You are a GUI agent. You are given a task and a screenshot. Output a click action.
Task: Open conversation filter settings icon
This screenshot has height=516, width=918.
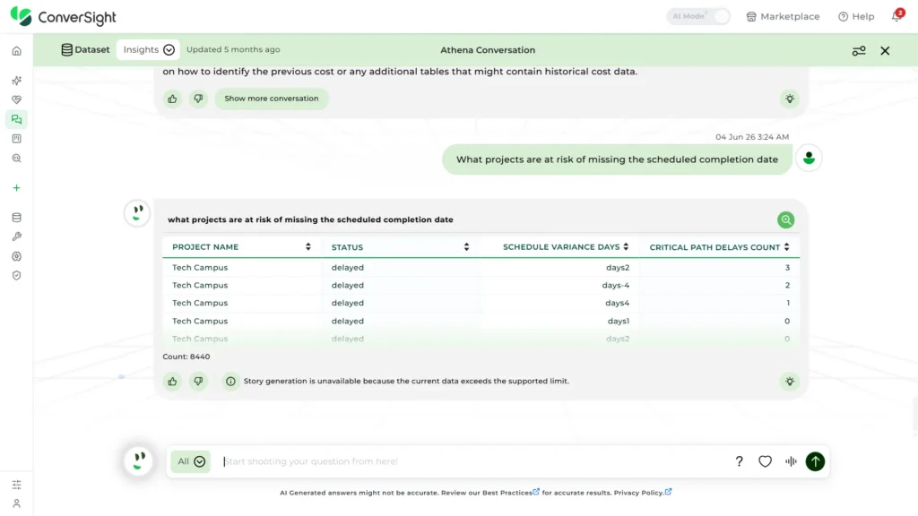coord(859,51)
